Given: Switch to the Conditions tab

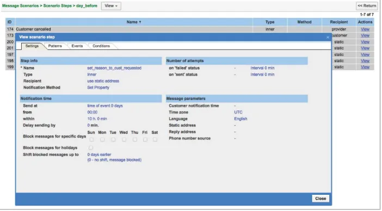Looking at the screenshot, I should (101, 46).
